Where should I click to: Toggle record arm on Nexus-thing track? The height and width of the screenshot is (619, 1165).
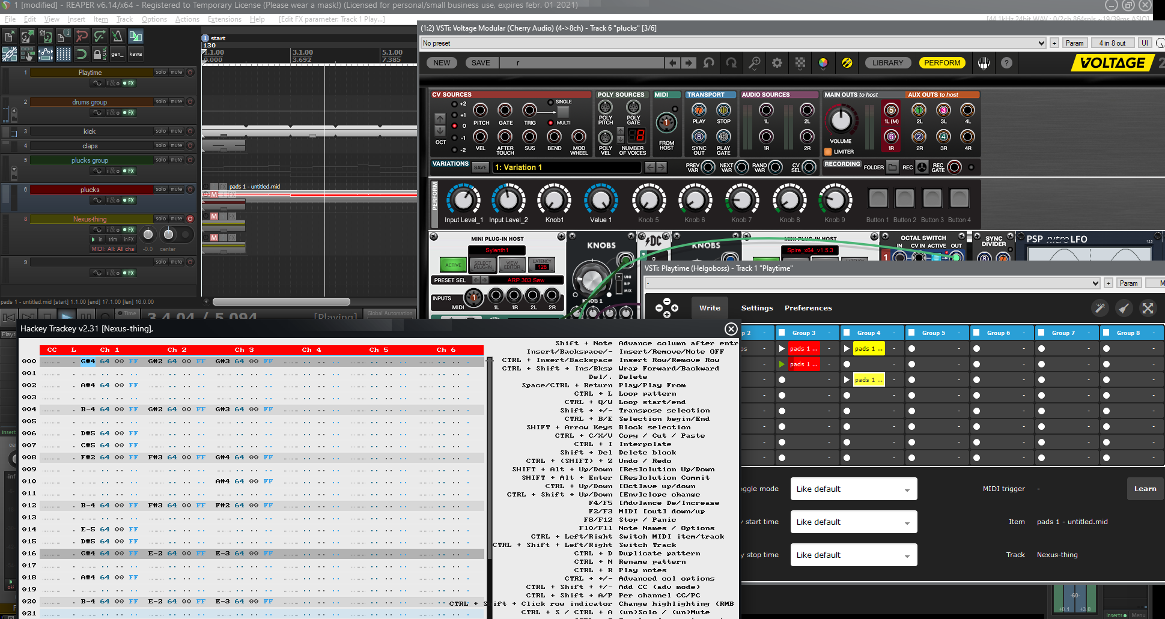[190, 219]
